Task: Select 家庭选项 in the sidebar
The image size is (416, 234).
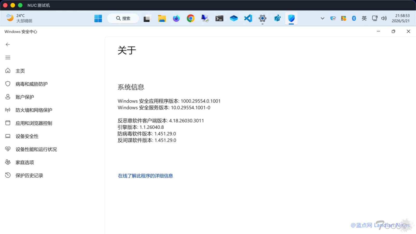Action: tap(25, 162)
